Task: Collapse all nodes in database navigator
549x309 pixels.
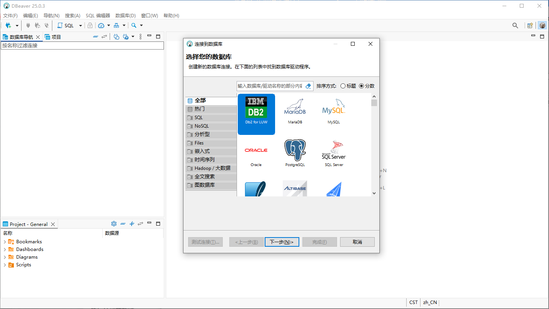Action: tap(95, 36)
